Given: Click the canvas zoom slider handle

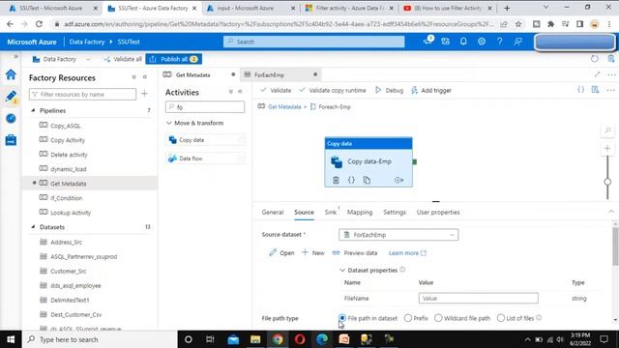Looking at the screenshot, I should (607, 182).
